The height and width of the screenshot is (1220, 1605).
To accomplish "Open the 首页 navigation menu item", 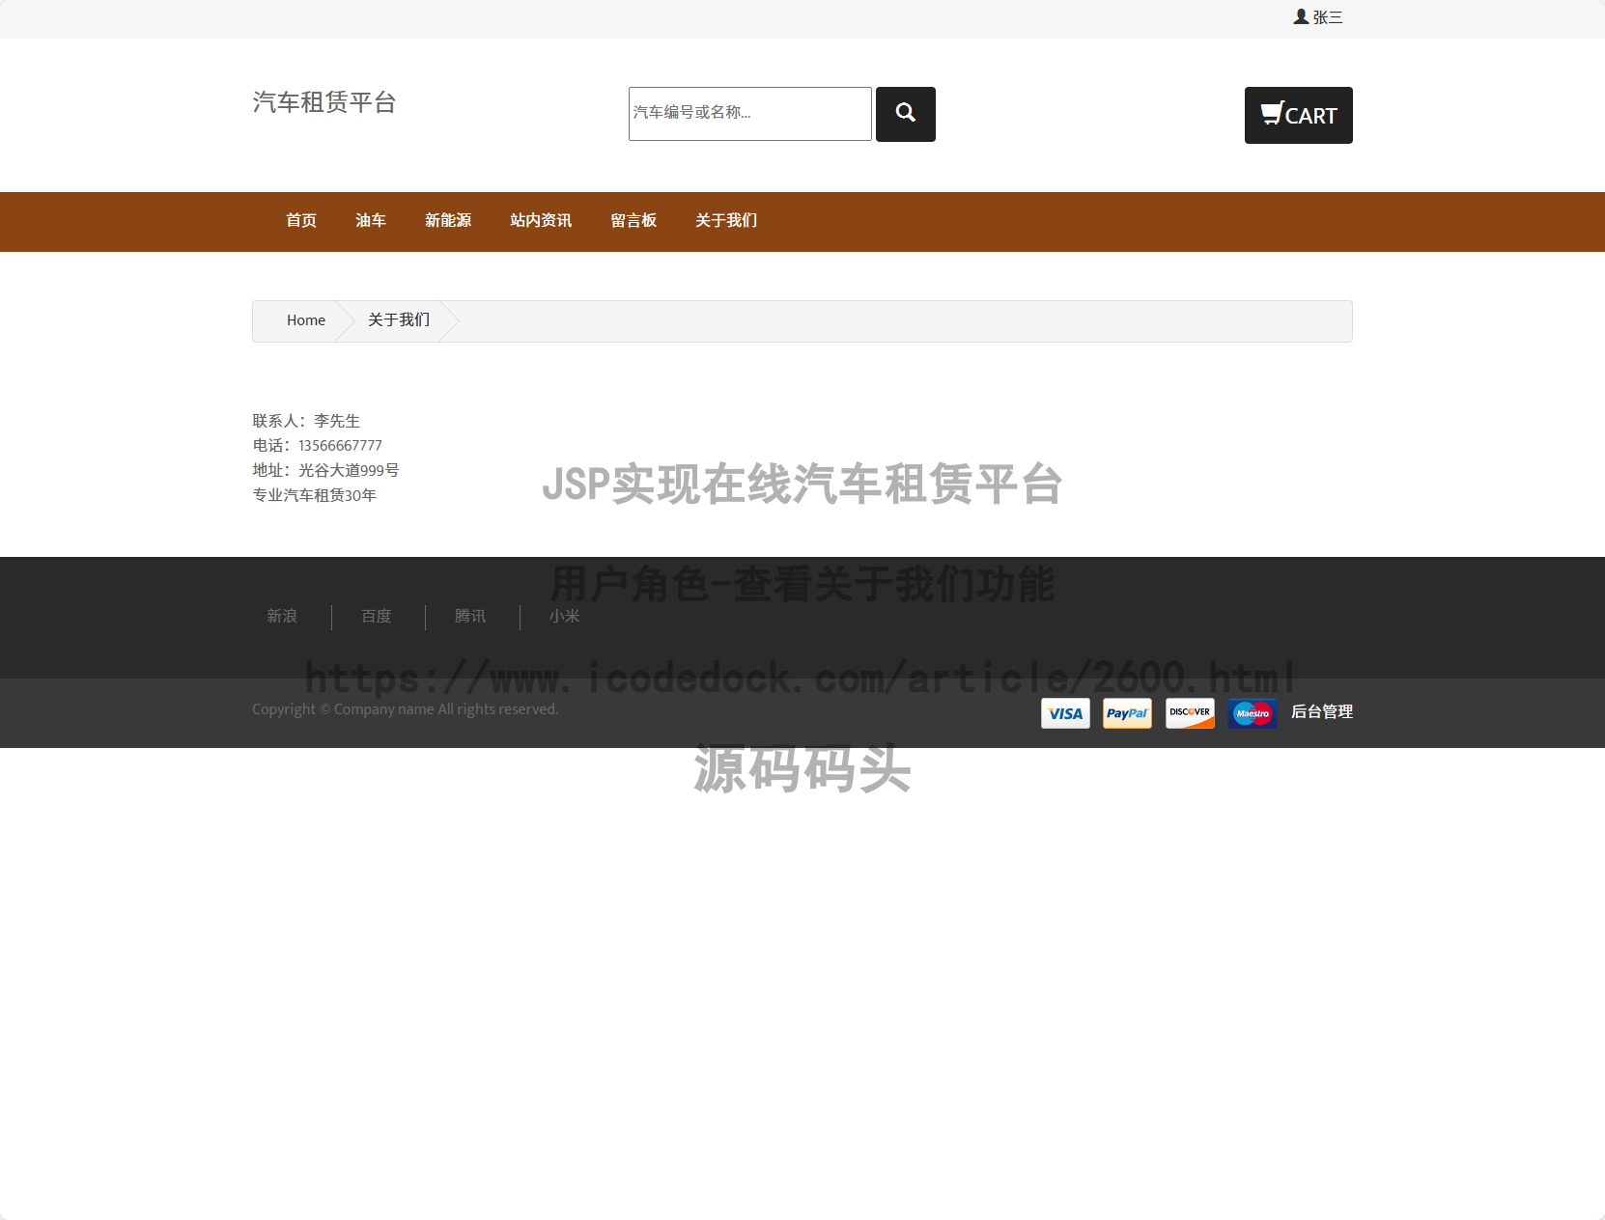I will (299, 221).
